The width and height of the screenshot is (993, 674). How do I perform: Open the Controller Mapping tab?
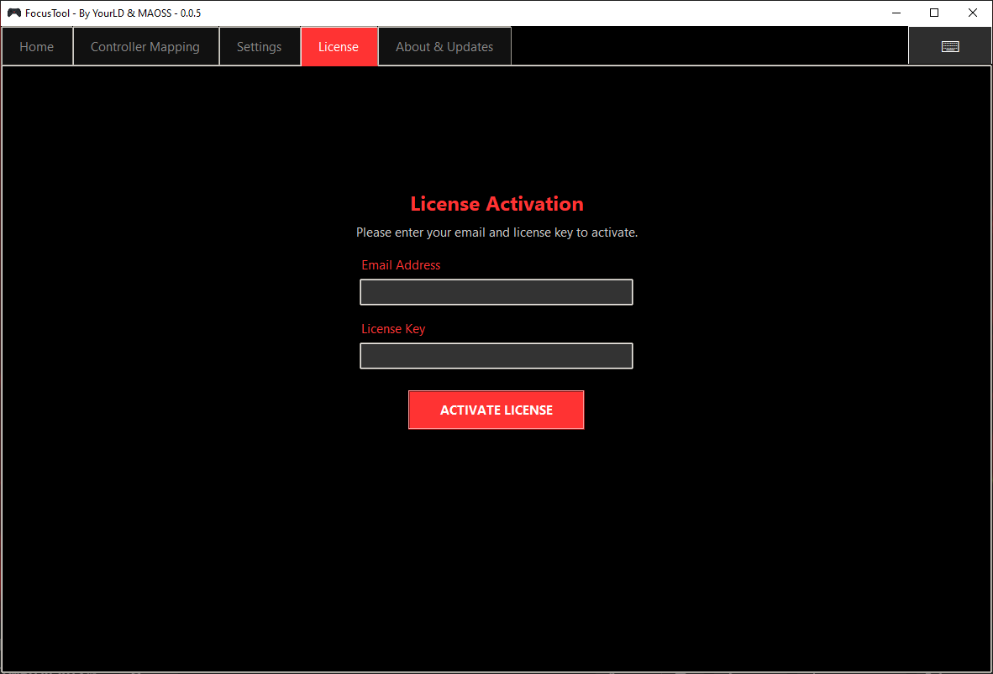[145, 46]
